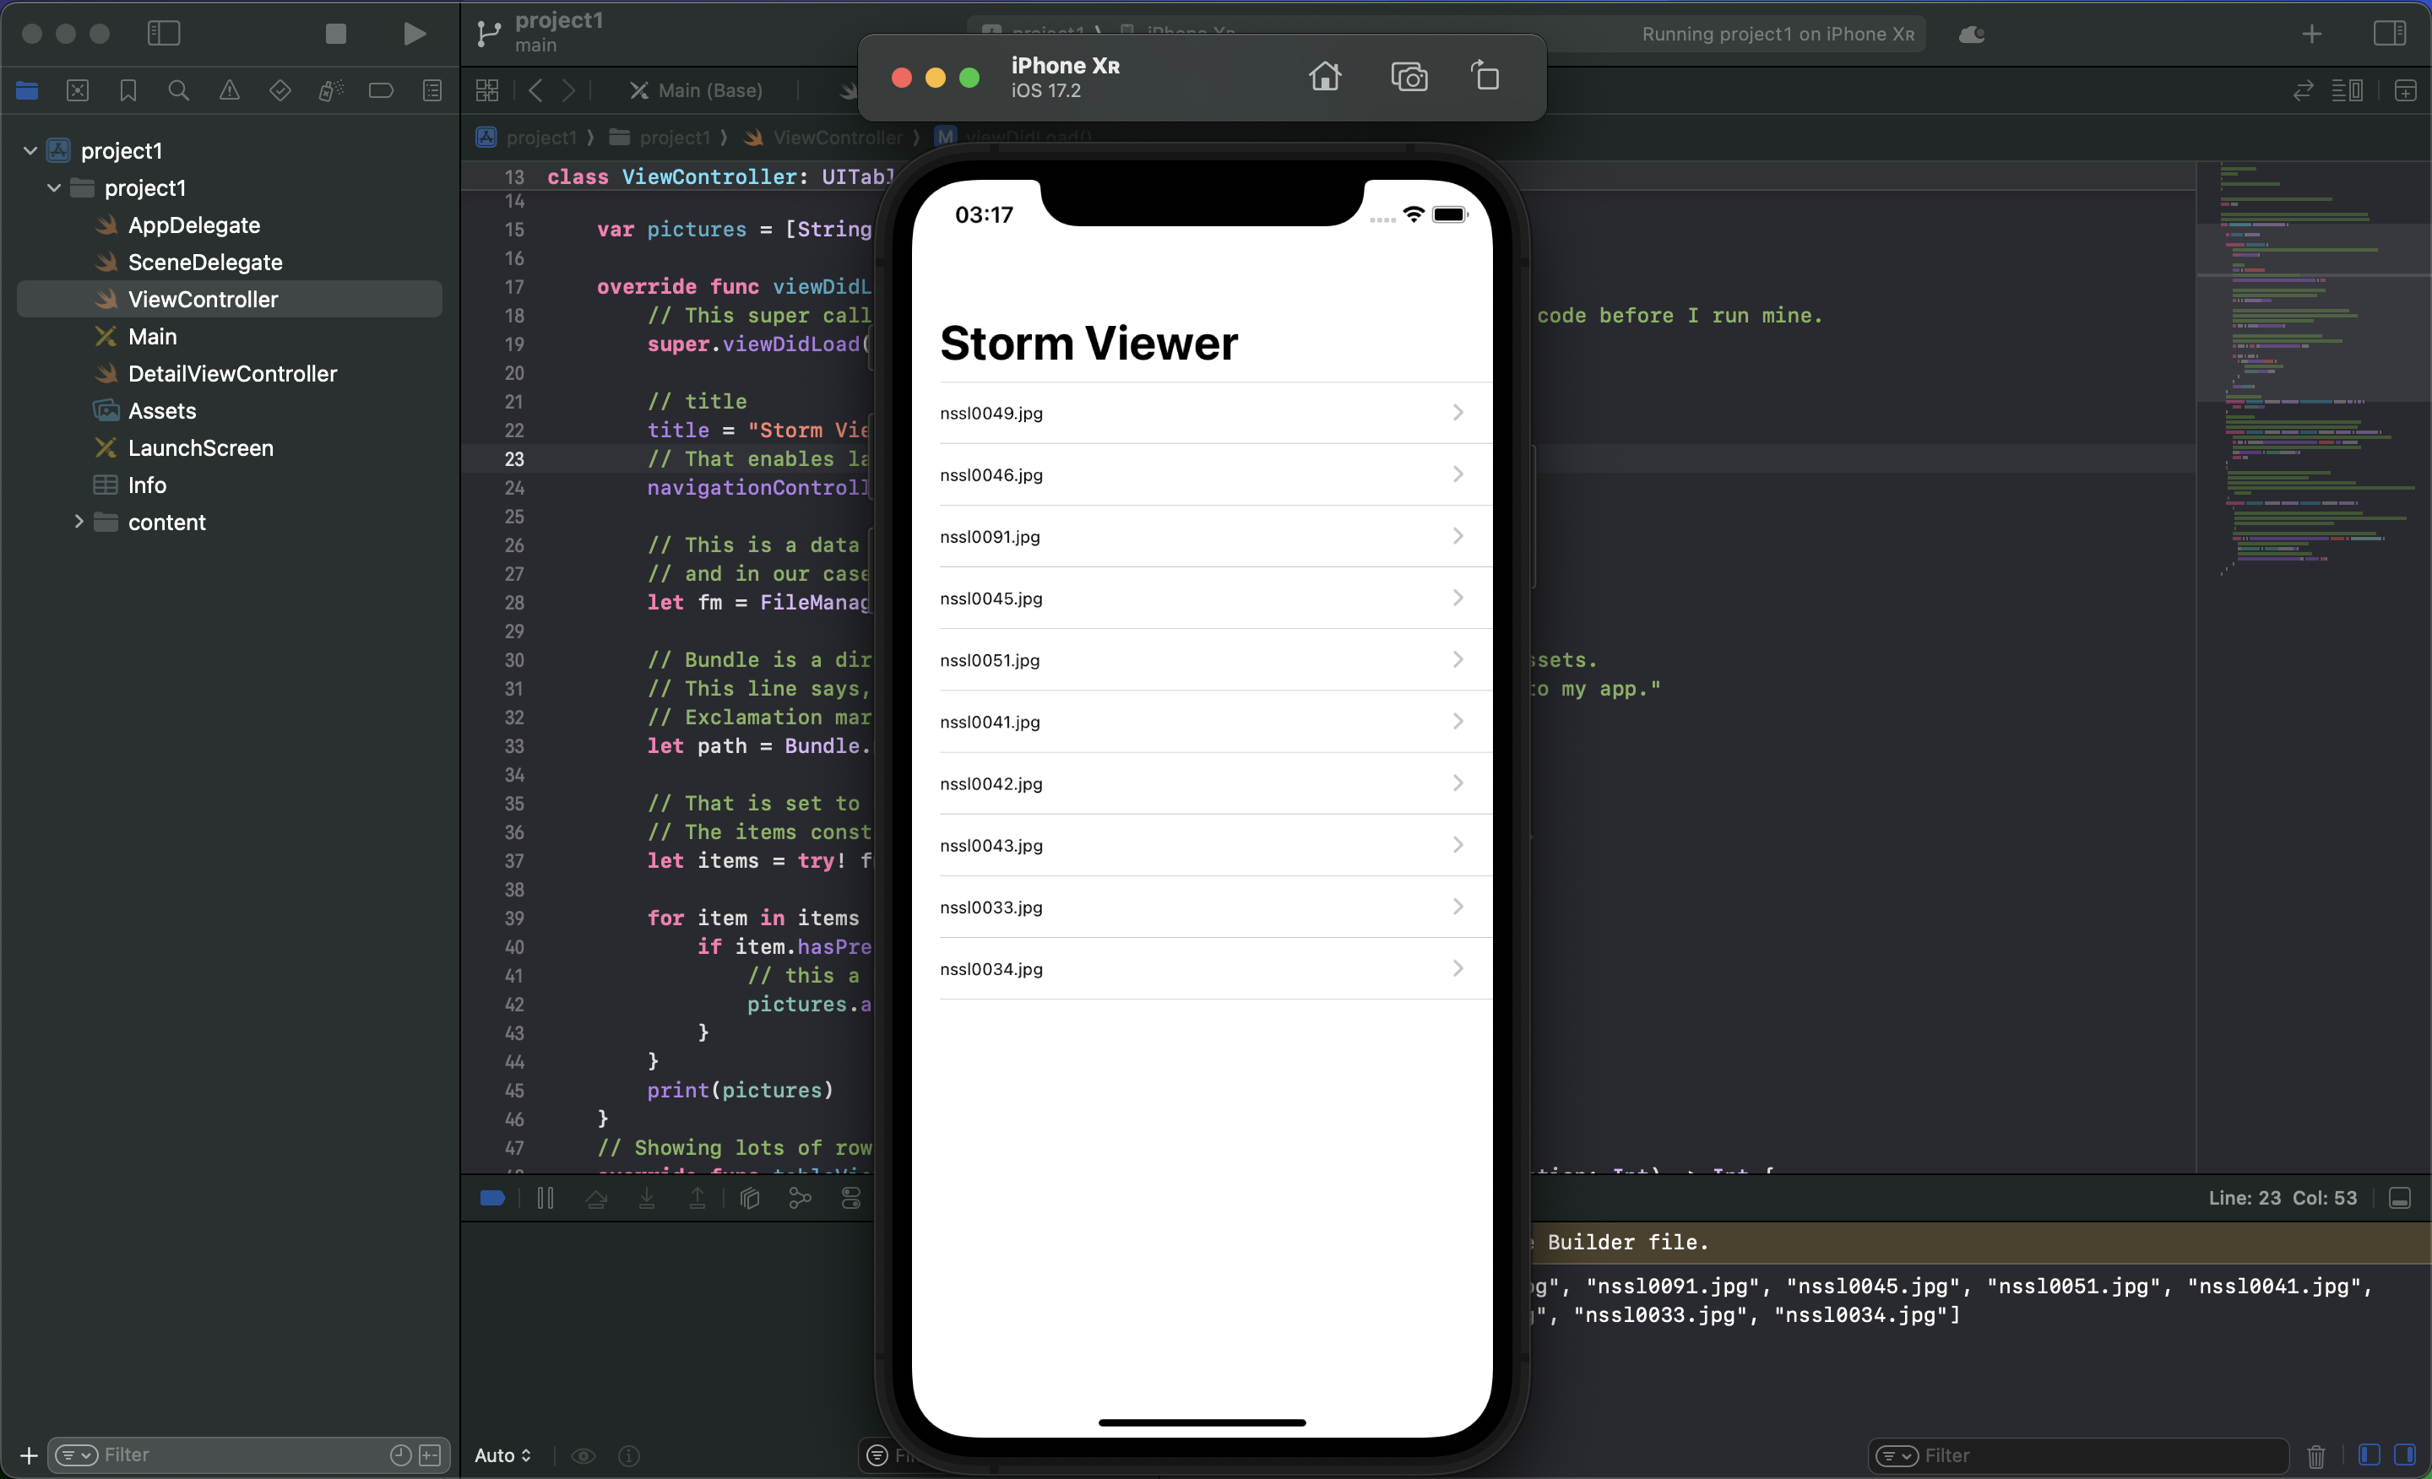2432x1479 pixels.
Task: Switch to Main (Base) editor tab
Action: tap(697, 91)
